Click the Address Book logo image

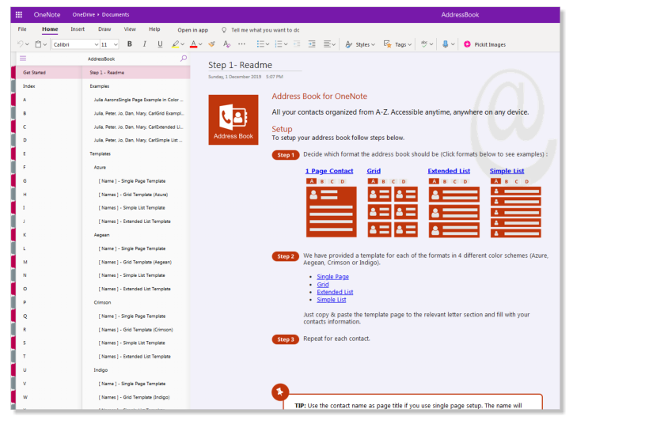click(233, 119)
